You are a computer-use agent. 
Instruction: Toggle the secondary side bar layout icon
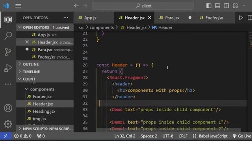[226, 6]
